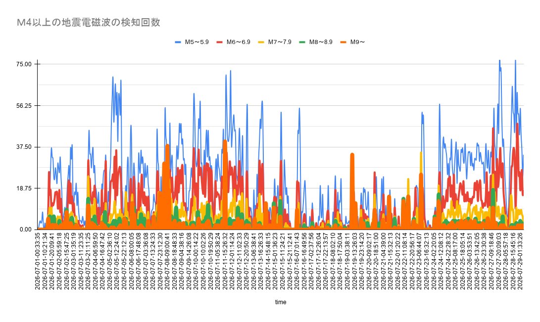
Task: Click the y-axis value '37.50'
Action: (24, 147)
